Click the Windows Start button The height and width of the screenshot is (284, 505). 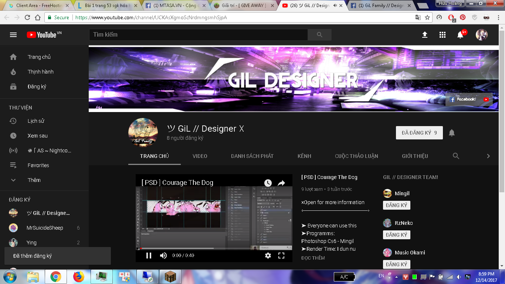9,276
